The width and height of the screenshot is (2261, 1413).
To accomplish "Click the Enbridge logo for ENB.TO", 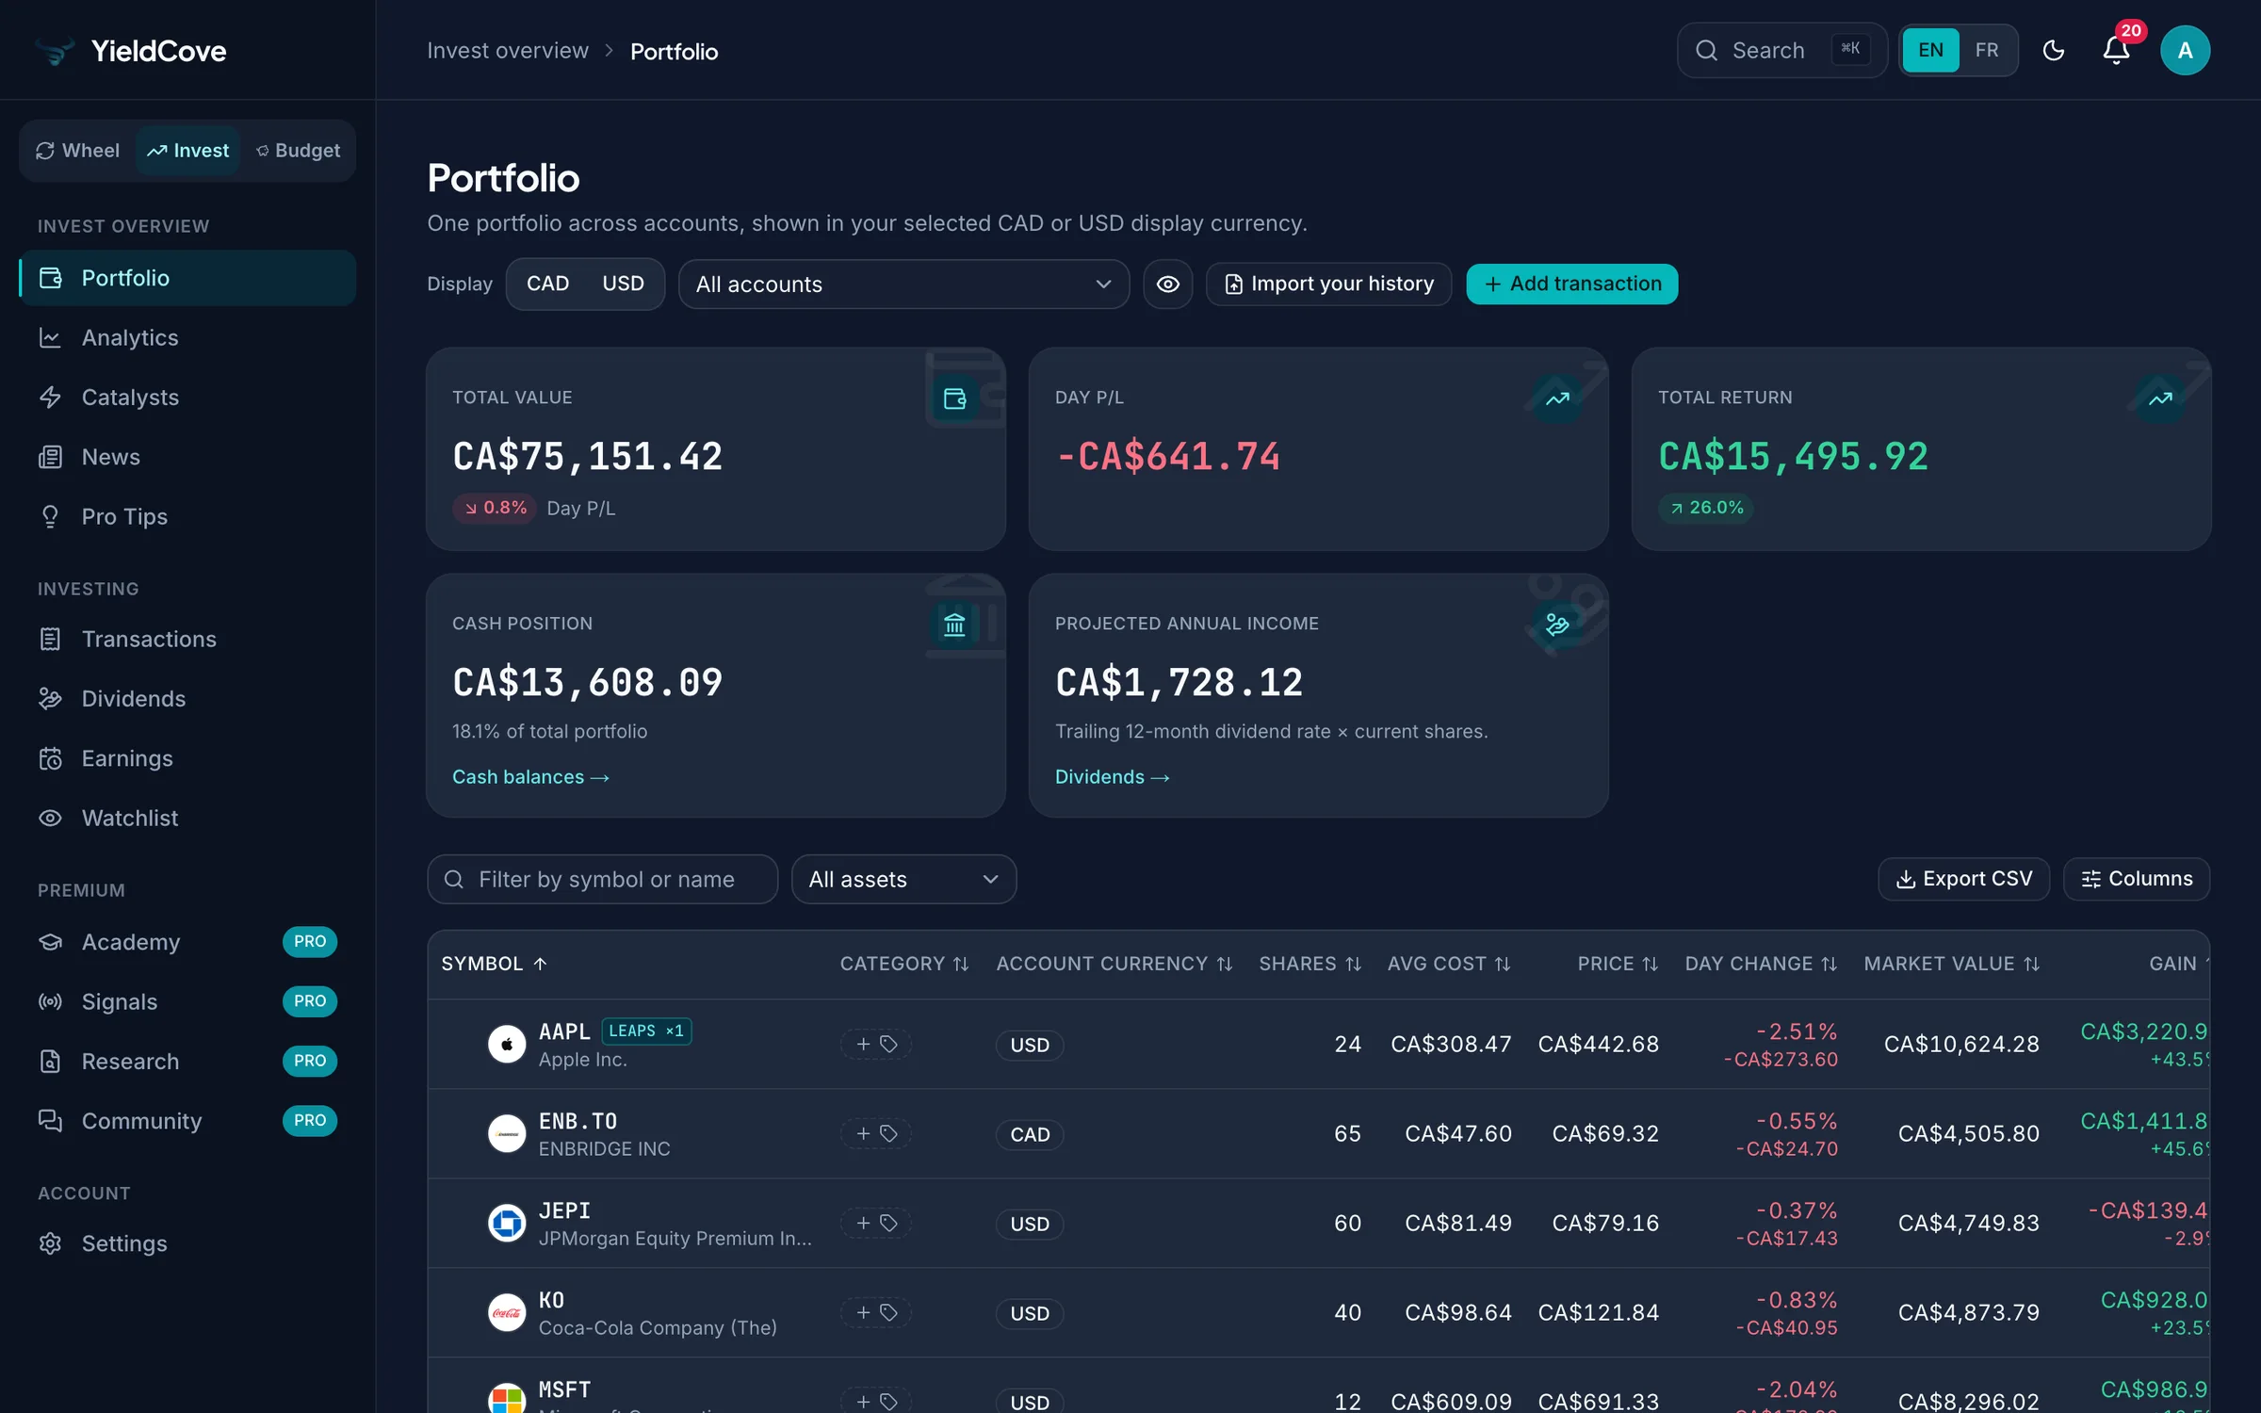I will [507, 1133].
